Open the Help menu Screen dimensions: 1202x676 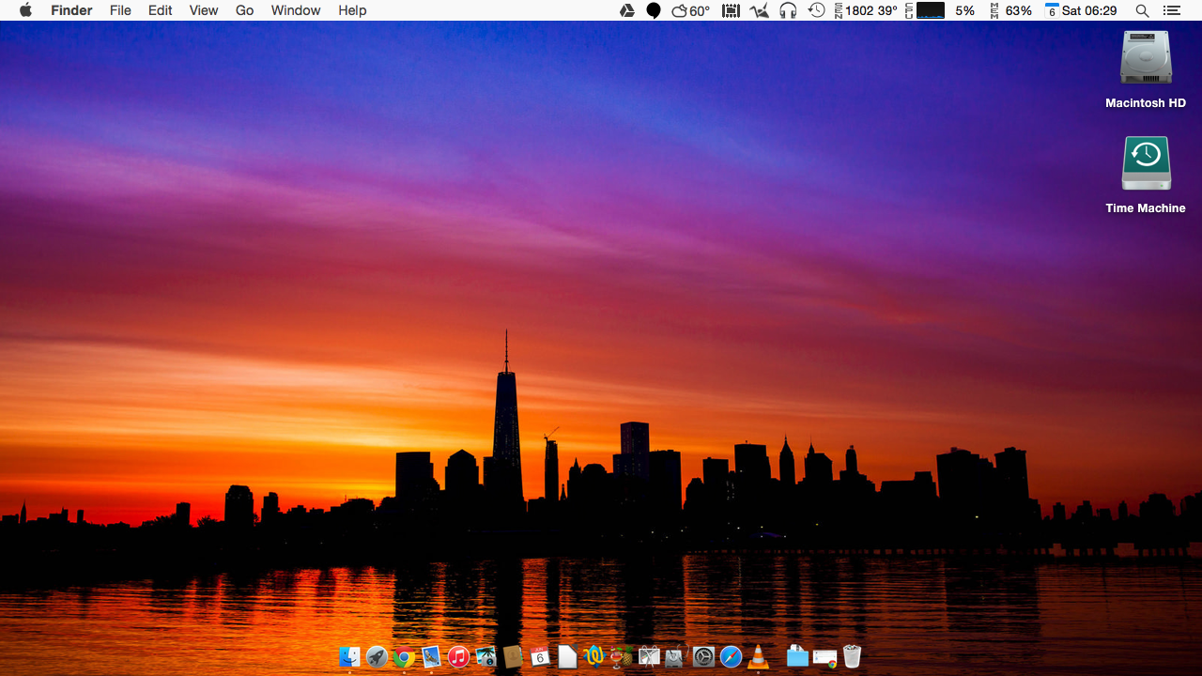tap(352, 10)
